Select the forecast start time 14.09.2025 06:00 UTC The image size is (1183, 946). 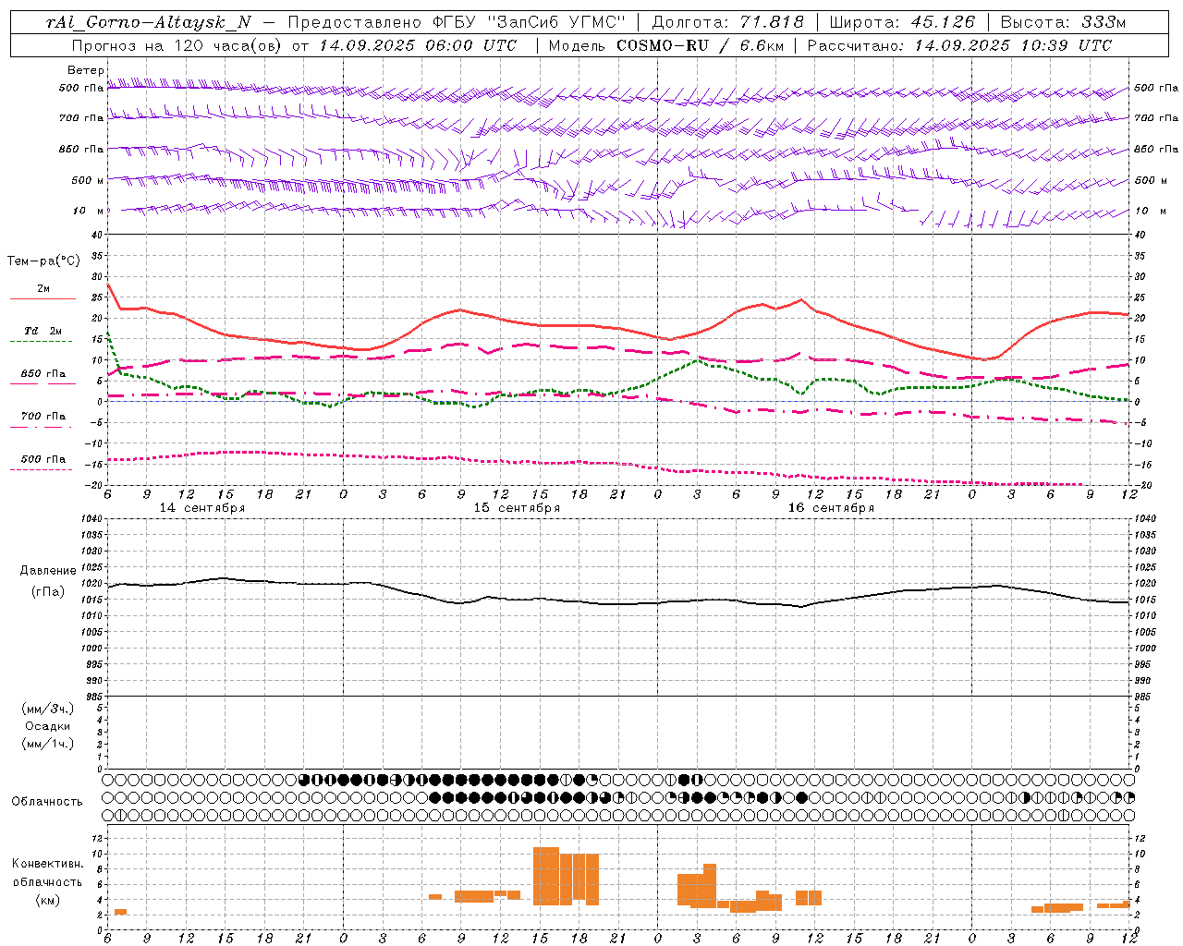click(x=418, y=45)
